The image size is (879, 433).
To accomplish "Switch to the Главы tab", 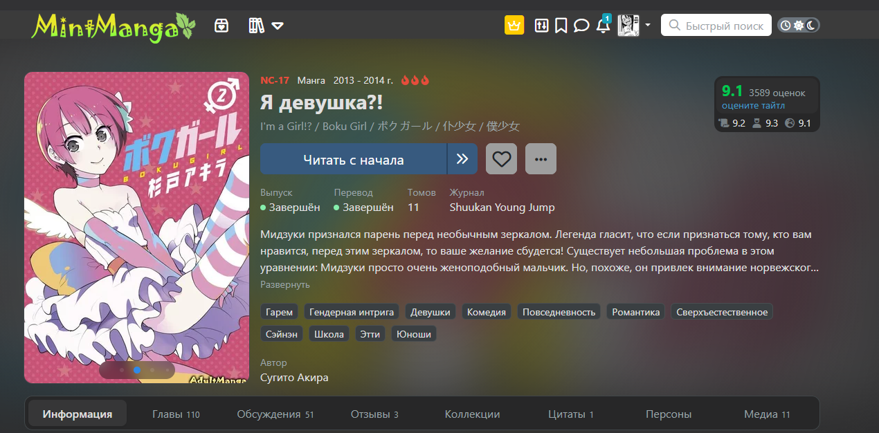I will click(x=176, y=414).
